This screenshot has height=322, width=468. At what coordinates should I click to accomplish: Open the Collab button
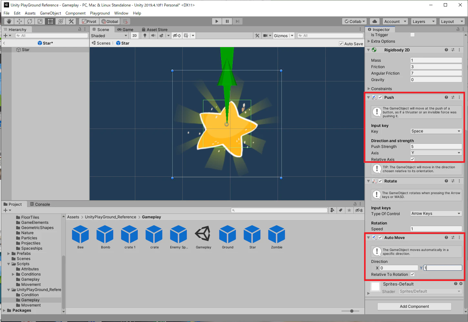(354, 21)
